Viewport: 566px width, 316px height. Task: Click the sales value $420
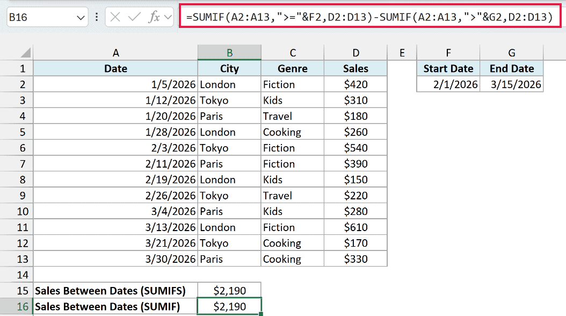[x=356, y=84]
